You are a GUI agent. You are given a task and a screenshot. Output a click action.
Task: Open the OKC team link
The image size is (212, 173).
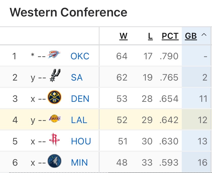click(x=80, y=56)
